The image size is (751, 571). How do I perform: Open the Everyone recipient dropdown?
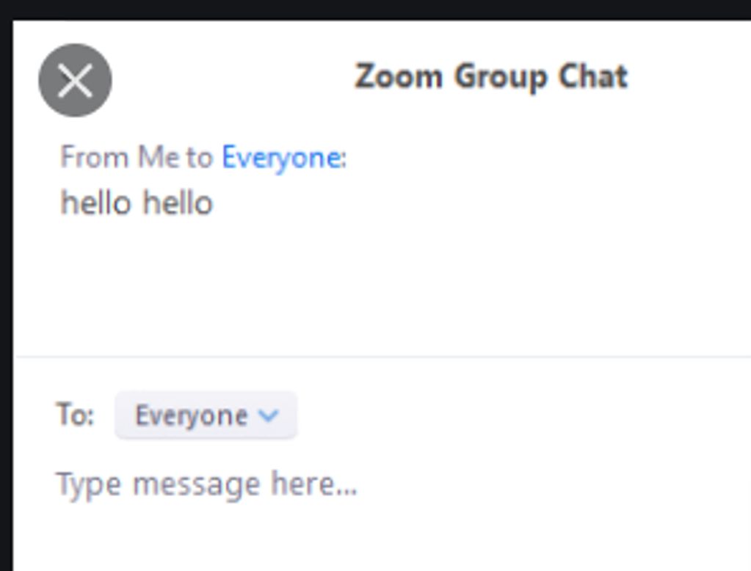point(206,415)
